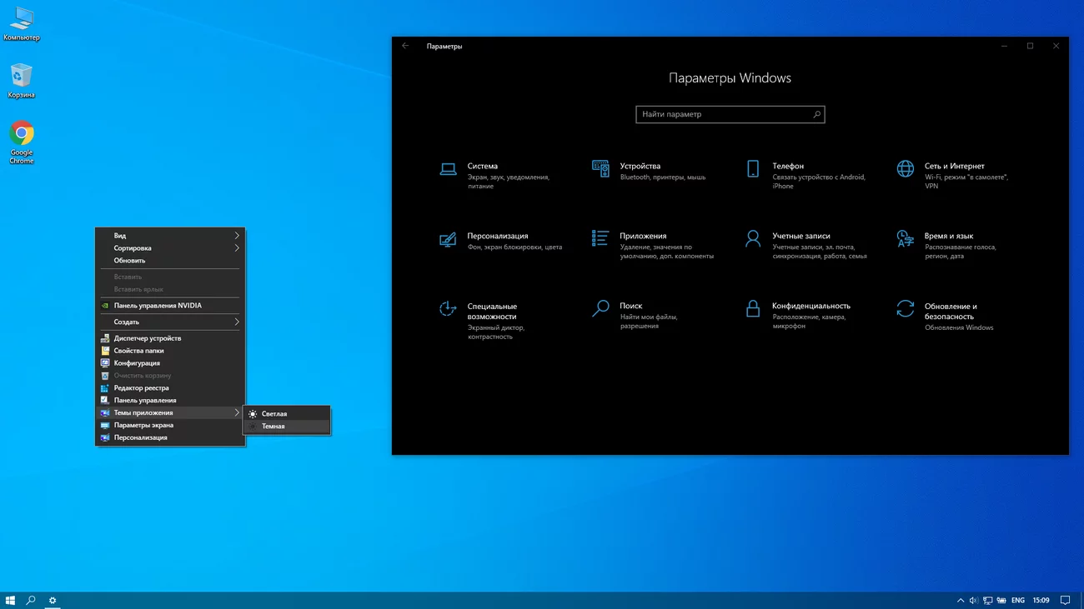Open the Windows Start menu
The image size is (1084, 609).
(11, 600)
